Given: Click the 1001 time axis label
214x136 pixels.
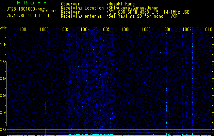Looking at the screenshot, I should coord(23,29).
